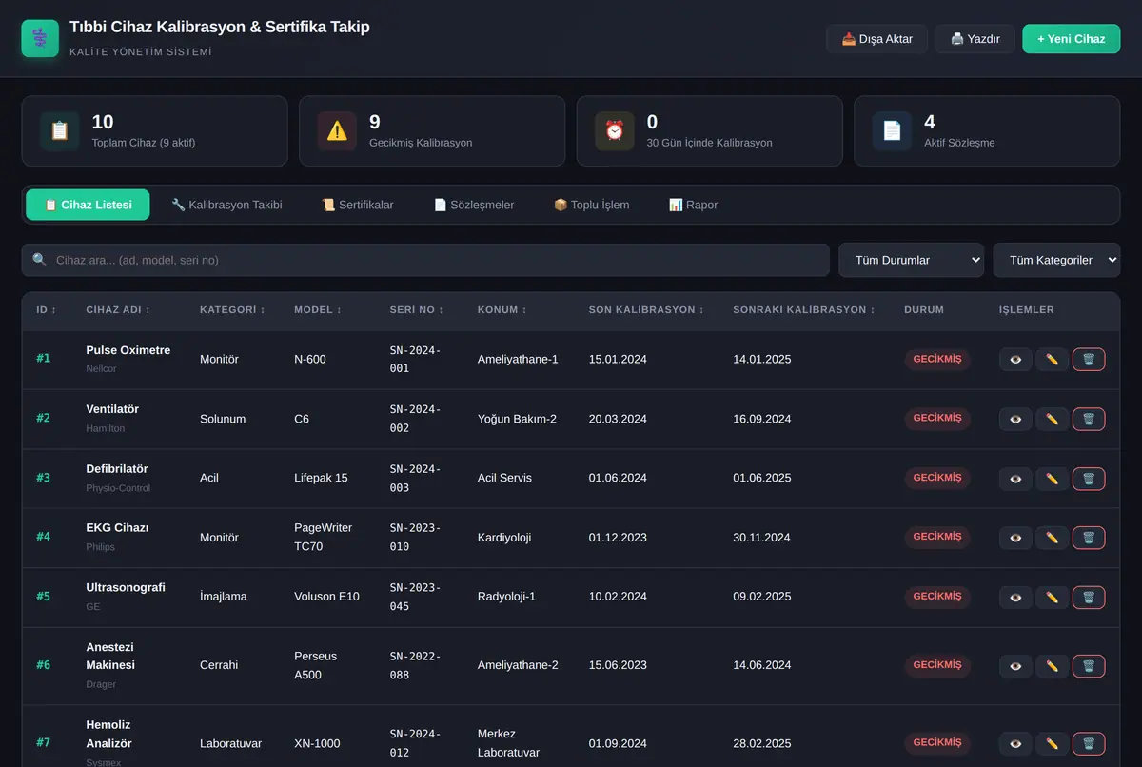
Task: Sort by Sonraki Kalibrasyon column header
Action: pos(804,310)
